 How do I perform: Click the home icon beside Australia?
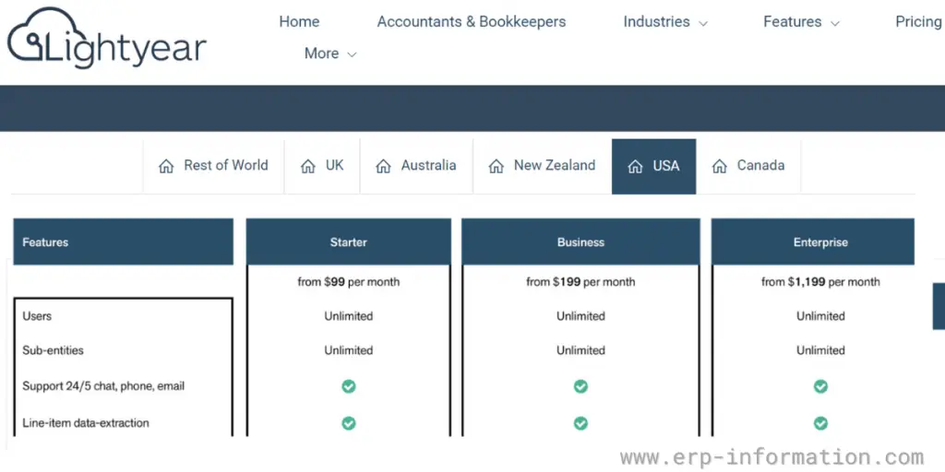pyautogui.click(x=383, y=166)
